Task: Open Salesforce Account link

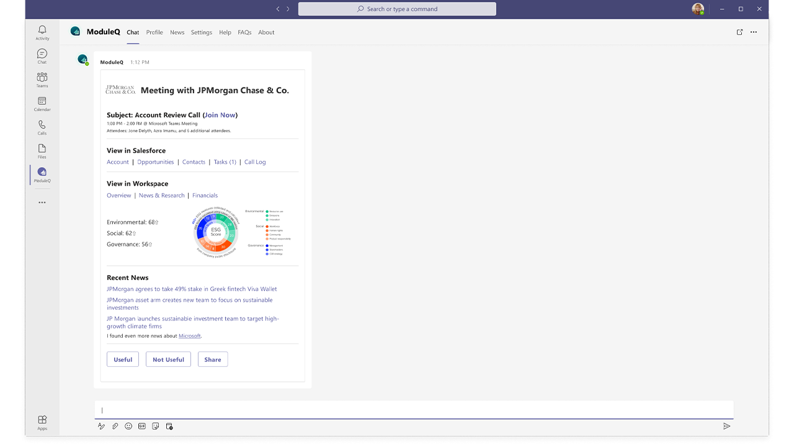Action: click(118, 162)
